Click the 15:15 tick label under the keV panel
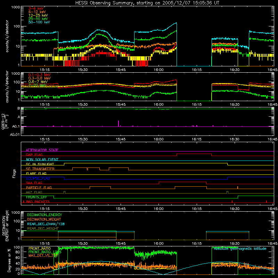Screen dimensions: 278x278 (x=44, y=70)
